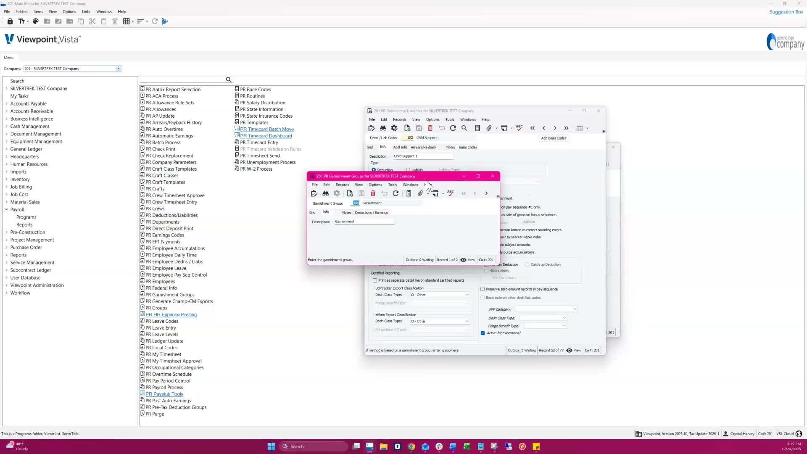Go to next record in Garnishment Groups

pos(486,193)
